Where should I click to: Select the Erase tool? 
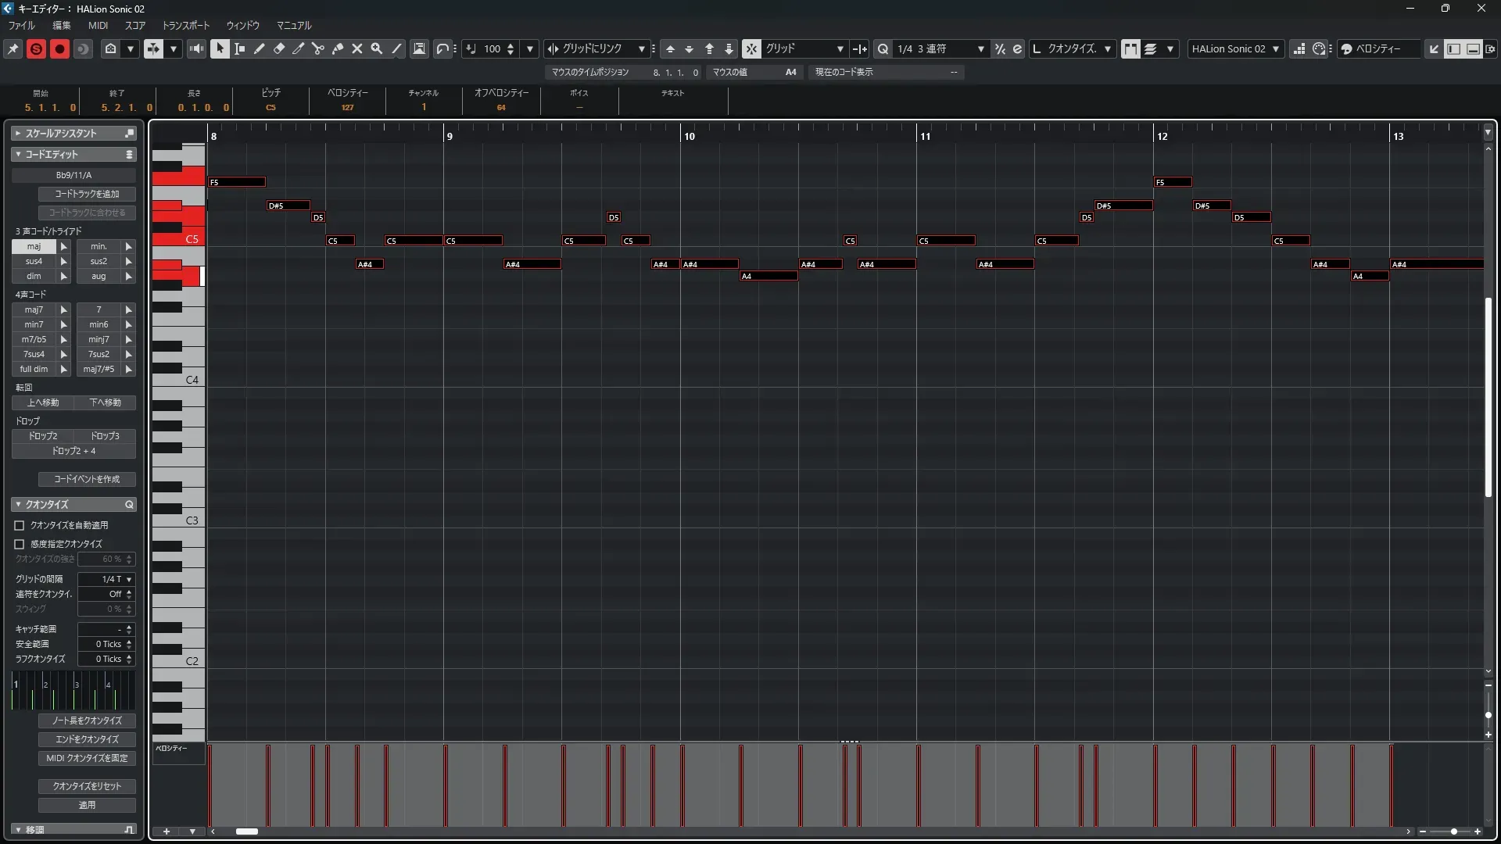tap(279, 48)
